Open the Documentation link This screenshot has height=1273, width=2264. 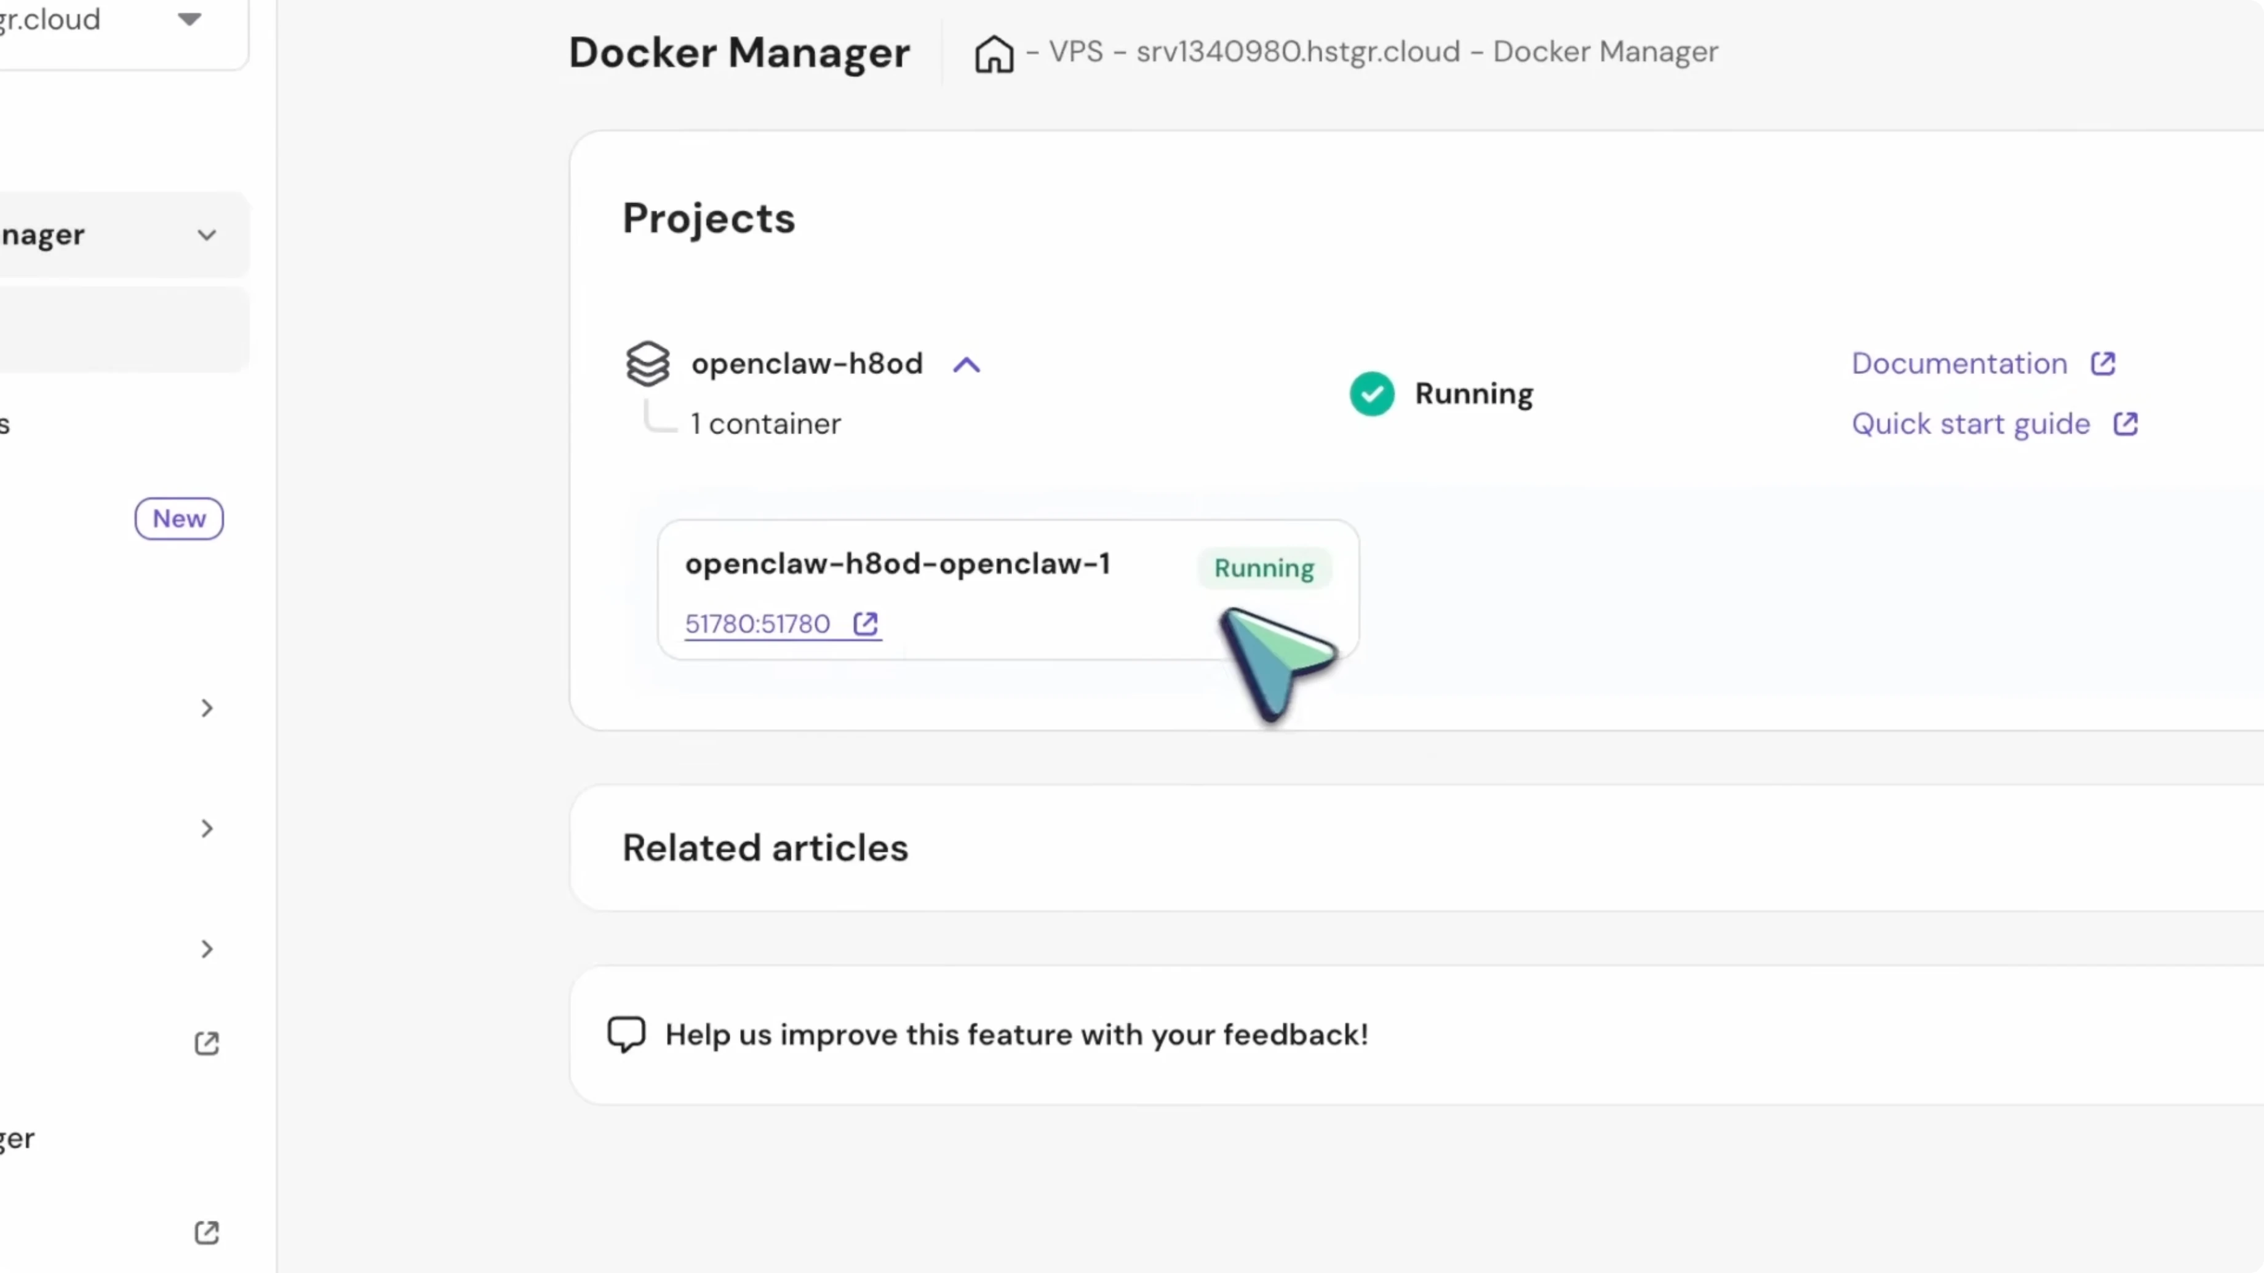tap(1959, 363)
